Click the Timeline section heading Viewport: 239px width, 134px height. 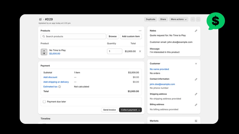(45, 119)
